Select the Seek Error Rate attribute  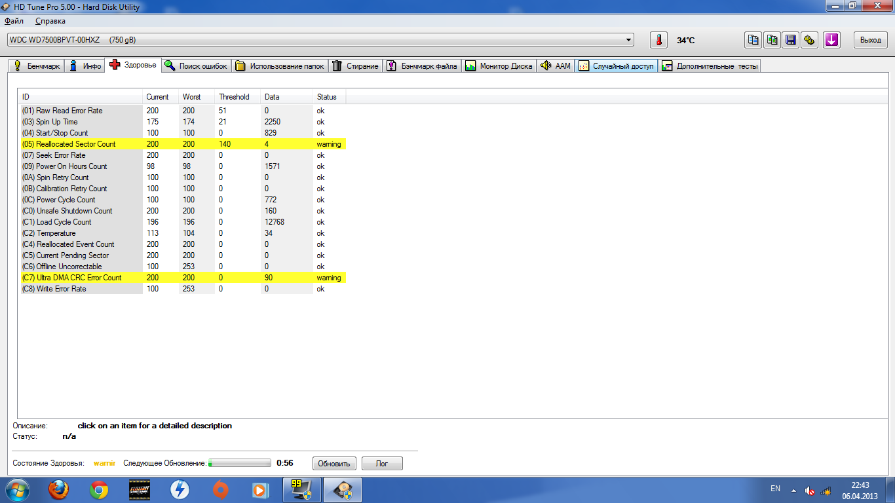(x=183, y=155)
